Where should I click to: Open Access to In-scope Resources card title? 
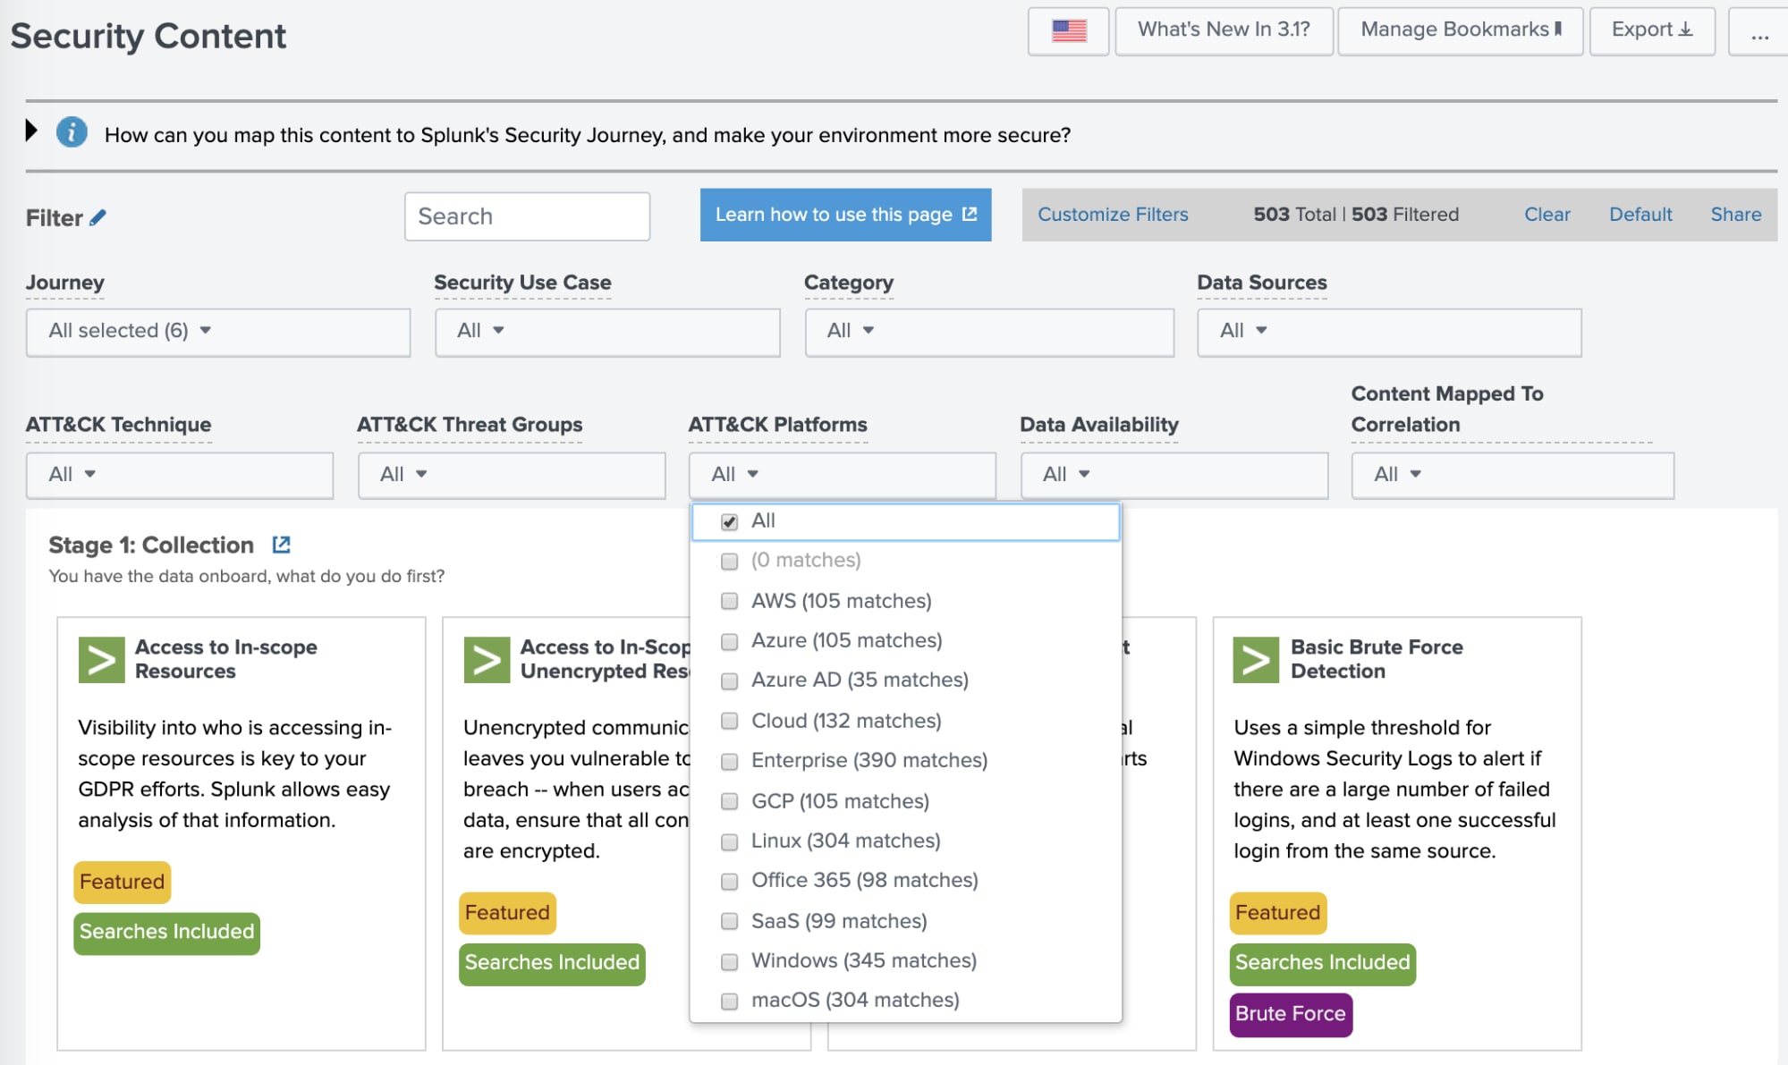click(226, 659)
